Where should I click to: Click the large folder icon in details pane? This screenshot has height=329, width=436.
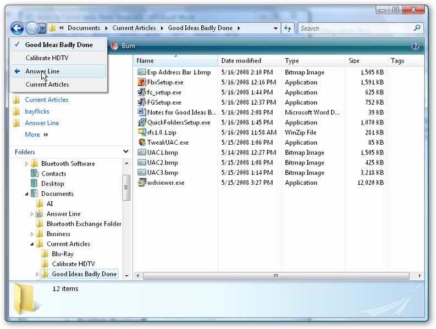[26, 299]
